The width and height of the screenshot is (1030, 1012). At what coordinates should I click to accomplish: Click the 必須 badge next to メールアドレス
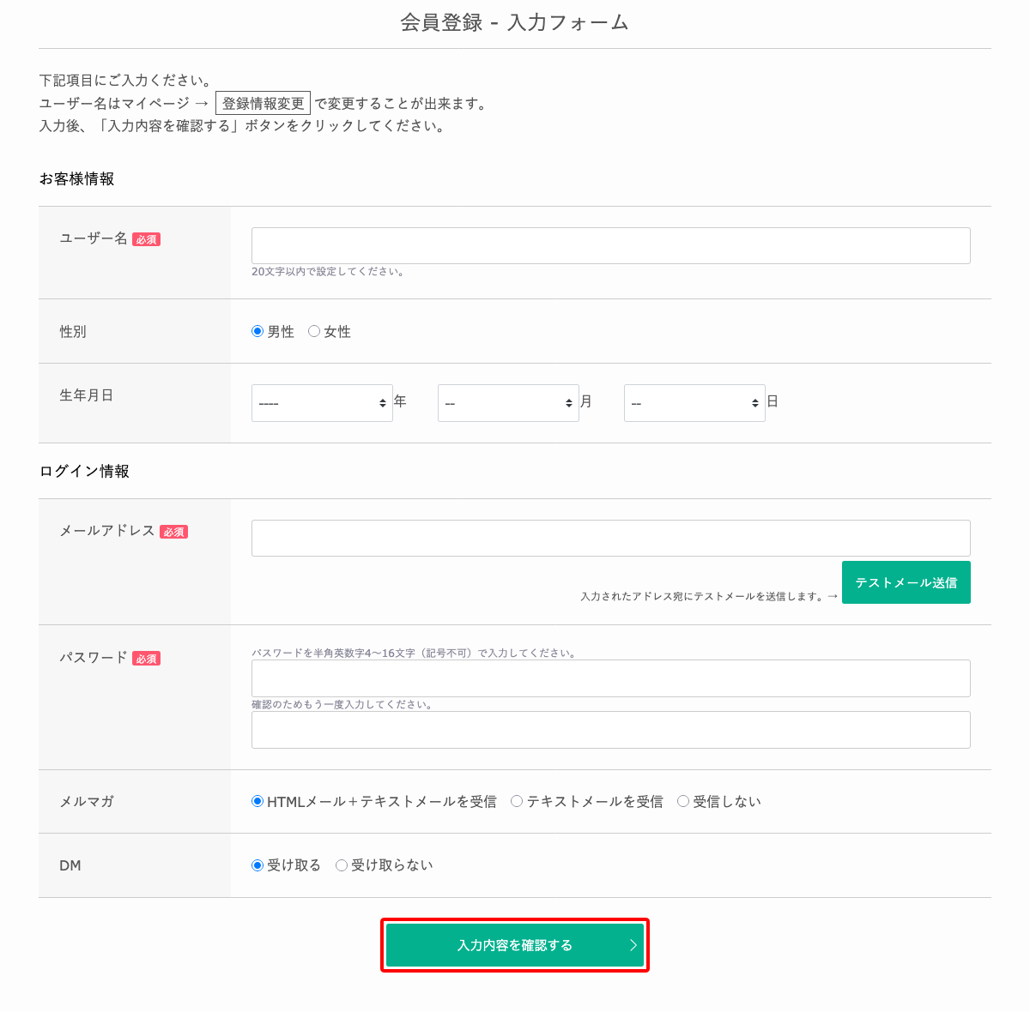pos(174,533)
